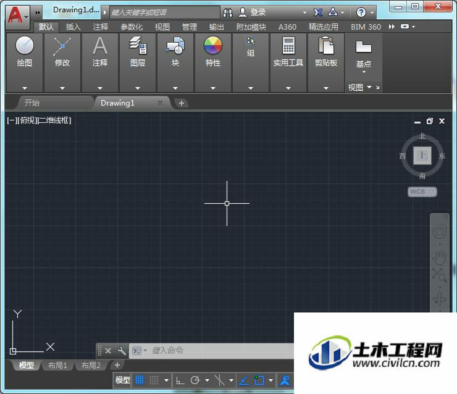
Task: Click the Base point (基点) icon
Action: pos(364,47)
